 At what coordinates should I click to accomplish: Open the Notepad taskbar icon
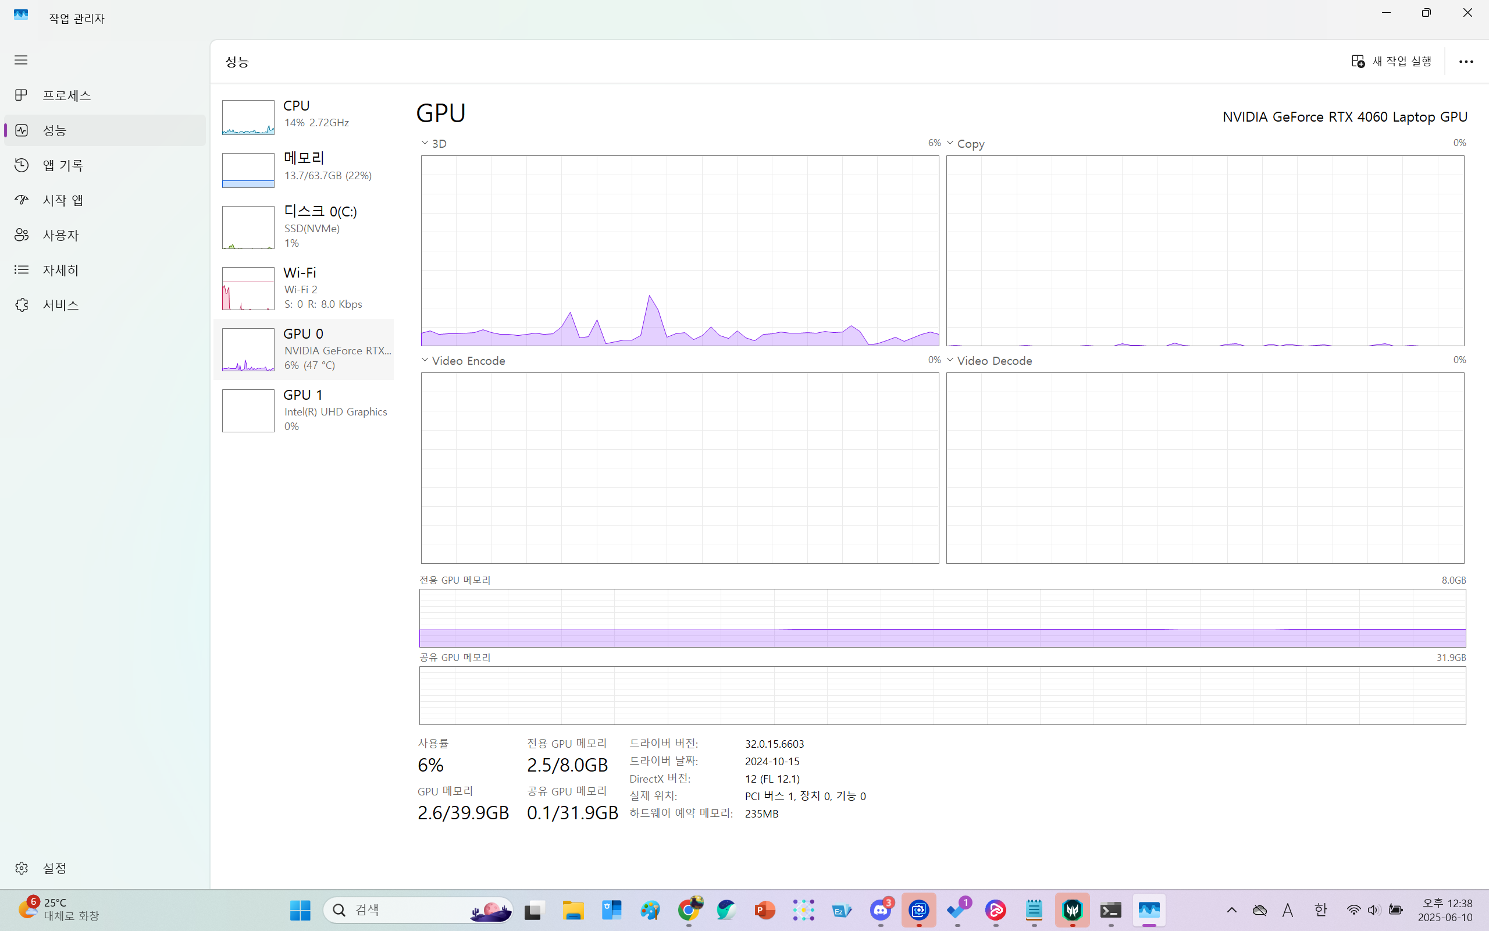[x=1034, y=910]
